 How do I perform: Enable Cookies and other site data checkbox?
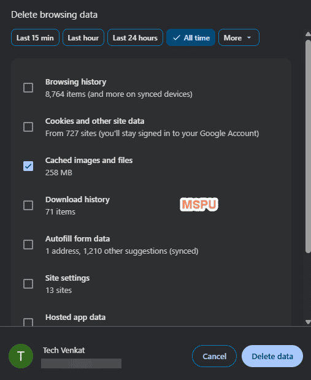pos(28,127)
